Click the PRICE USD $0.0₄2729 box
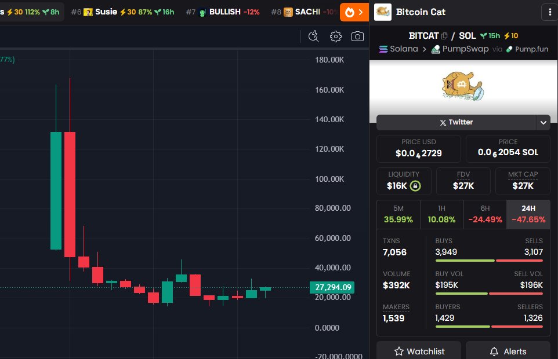558x359 pixels. 419,148
